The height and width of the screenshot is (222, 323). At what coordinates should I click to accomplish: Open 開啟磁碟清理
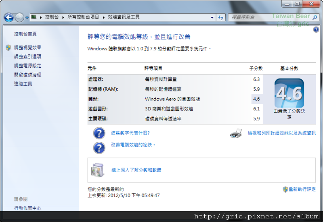(27, 75)
